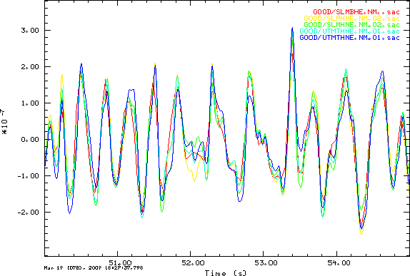Click the 2.00 amplitude axis label
The image size is (410, 276).
point(30,67)
